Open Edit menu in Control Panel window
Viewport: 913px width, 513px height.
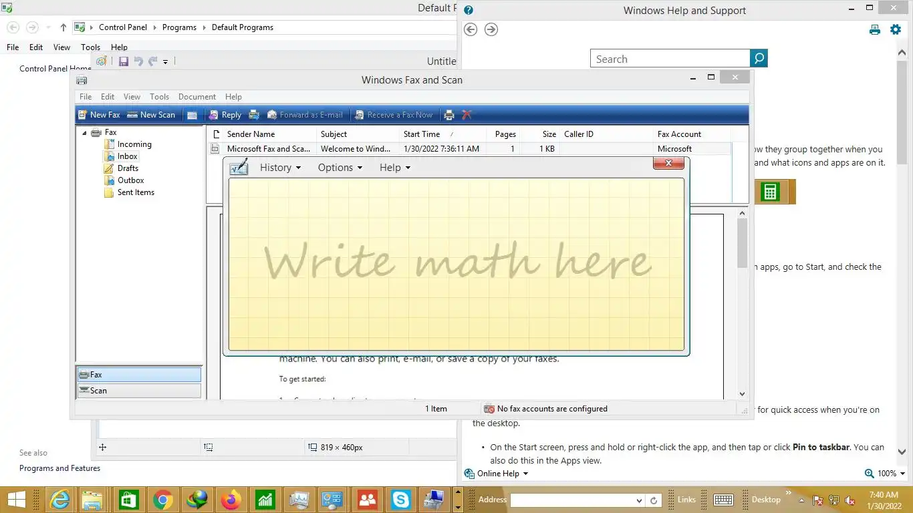pyautogui.click(x=36, y=47)
